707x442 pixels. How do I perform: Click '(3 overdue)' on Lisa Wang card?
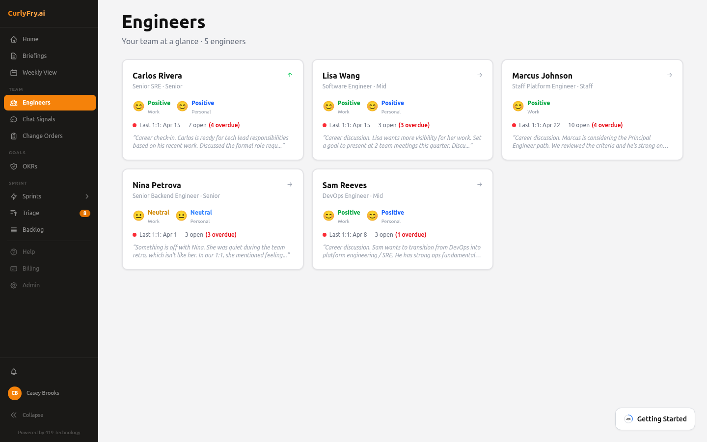(x=414, y=125)
